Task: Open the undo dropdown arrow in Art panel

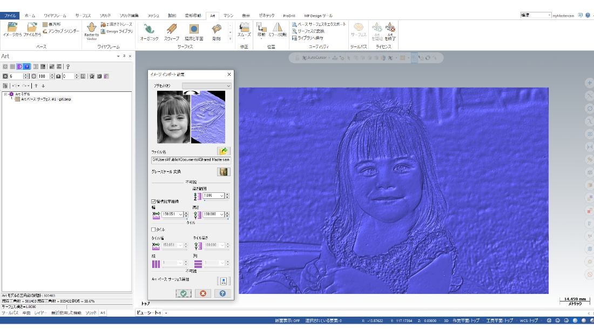Action: point(18,86)
